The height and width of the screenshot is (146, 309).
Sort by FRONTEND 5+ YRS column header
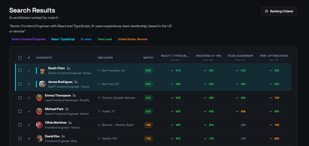click(208, 56)
